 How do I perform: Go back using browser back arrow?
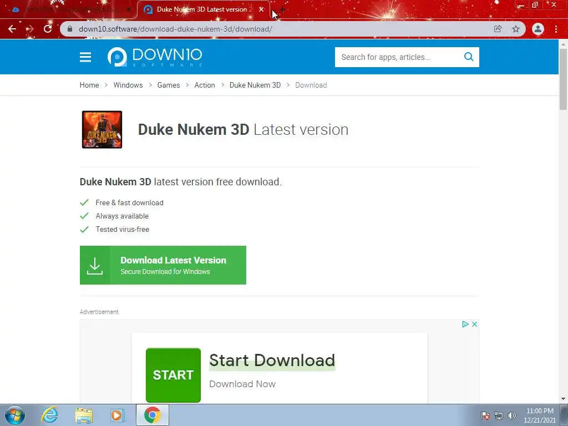pyautogui.click(x=12, y=29)
